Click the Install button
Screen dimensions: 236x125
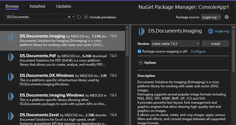point(215,43)
